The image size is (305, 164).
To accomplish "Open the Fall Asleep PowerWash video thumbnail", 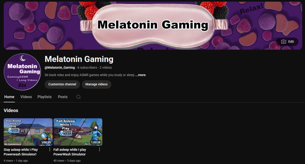I will (x=78, y=132).
